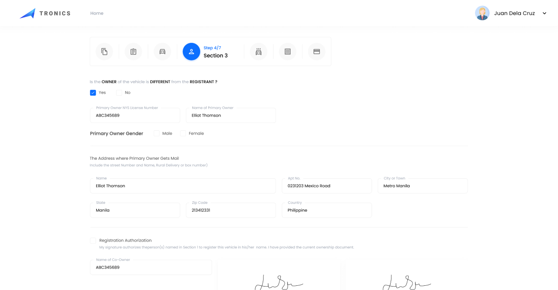Open the receipt list step icon

[x=288, y=51]
